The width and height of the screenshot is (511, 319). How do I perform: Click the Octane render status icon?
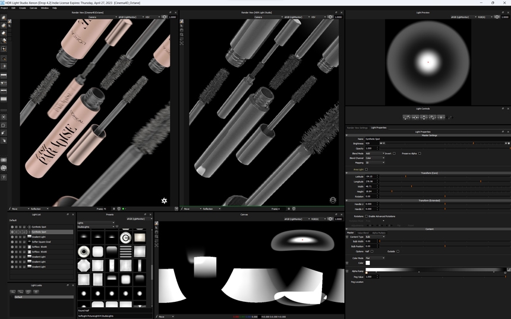click(x=164, y=200)
